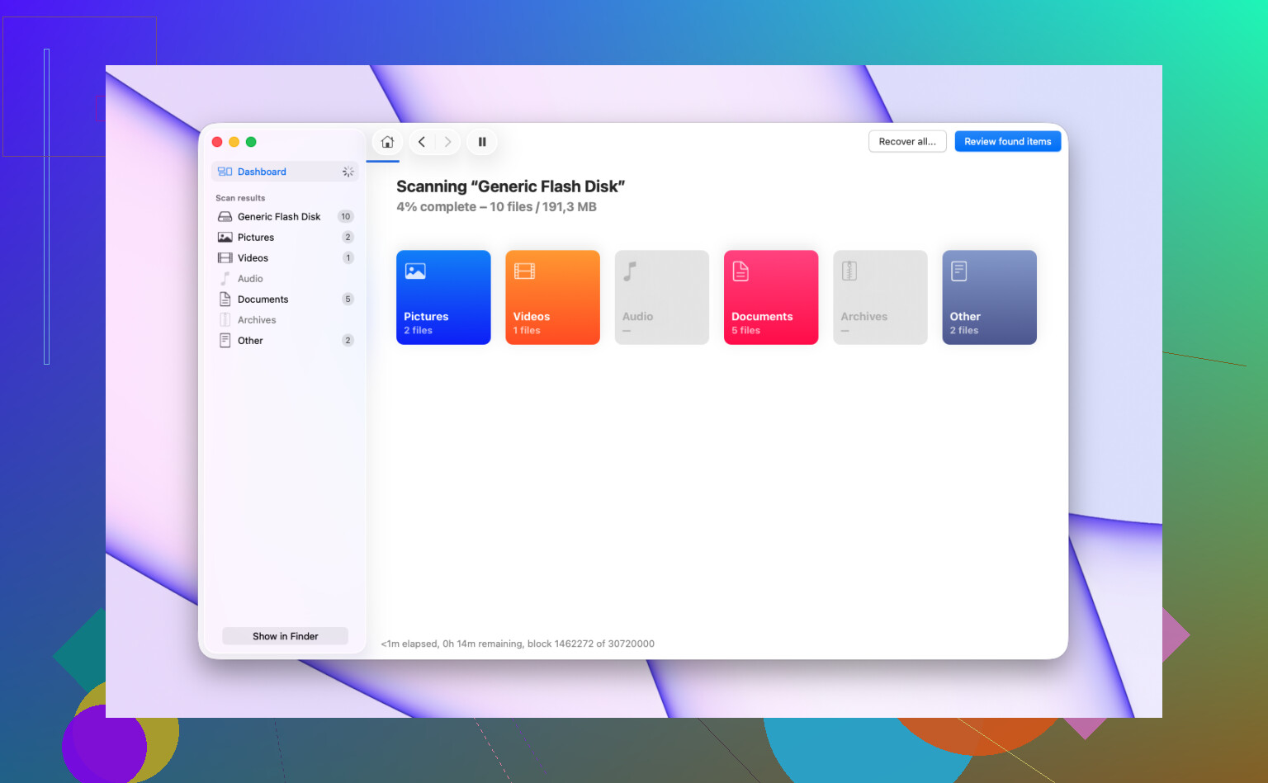Viewport: 1268px width, 783px height.
Task: Go back with the left chevron
Action: click(x=422, y=142)
